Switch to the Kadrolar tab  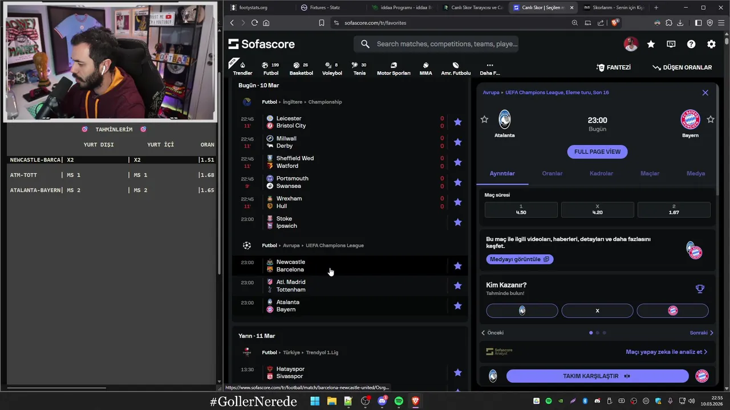pos(601,173)
